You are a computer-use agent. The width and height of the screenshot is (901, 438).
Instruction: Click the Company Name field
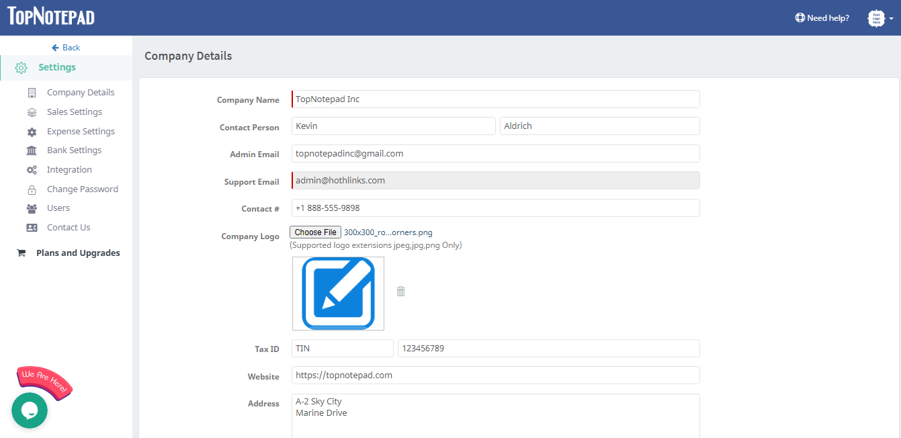496,99
